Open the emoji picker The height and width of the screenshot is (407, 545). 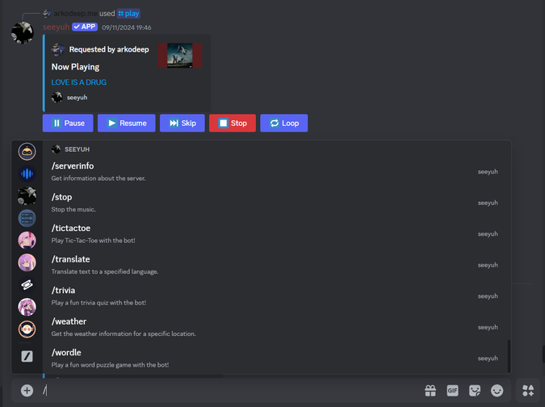click(497, 390)
